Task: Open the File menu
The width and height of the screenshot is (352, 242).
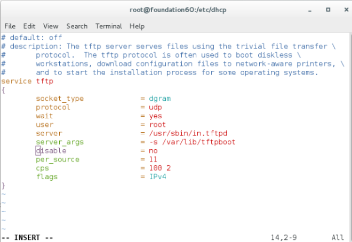Action: 10,26
